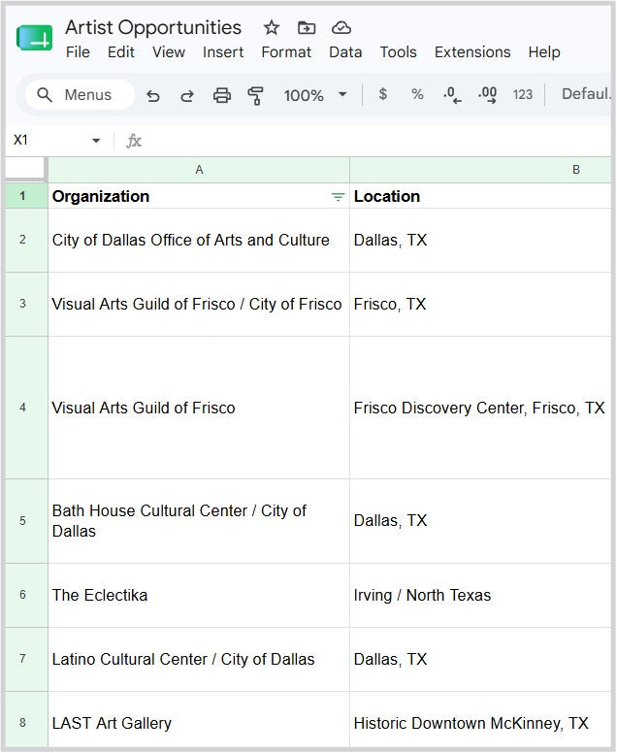Click the X1 name box field
617x753 pixels.
[48, 141]
